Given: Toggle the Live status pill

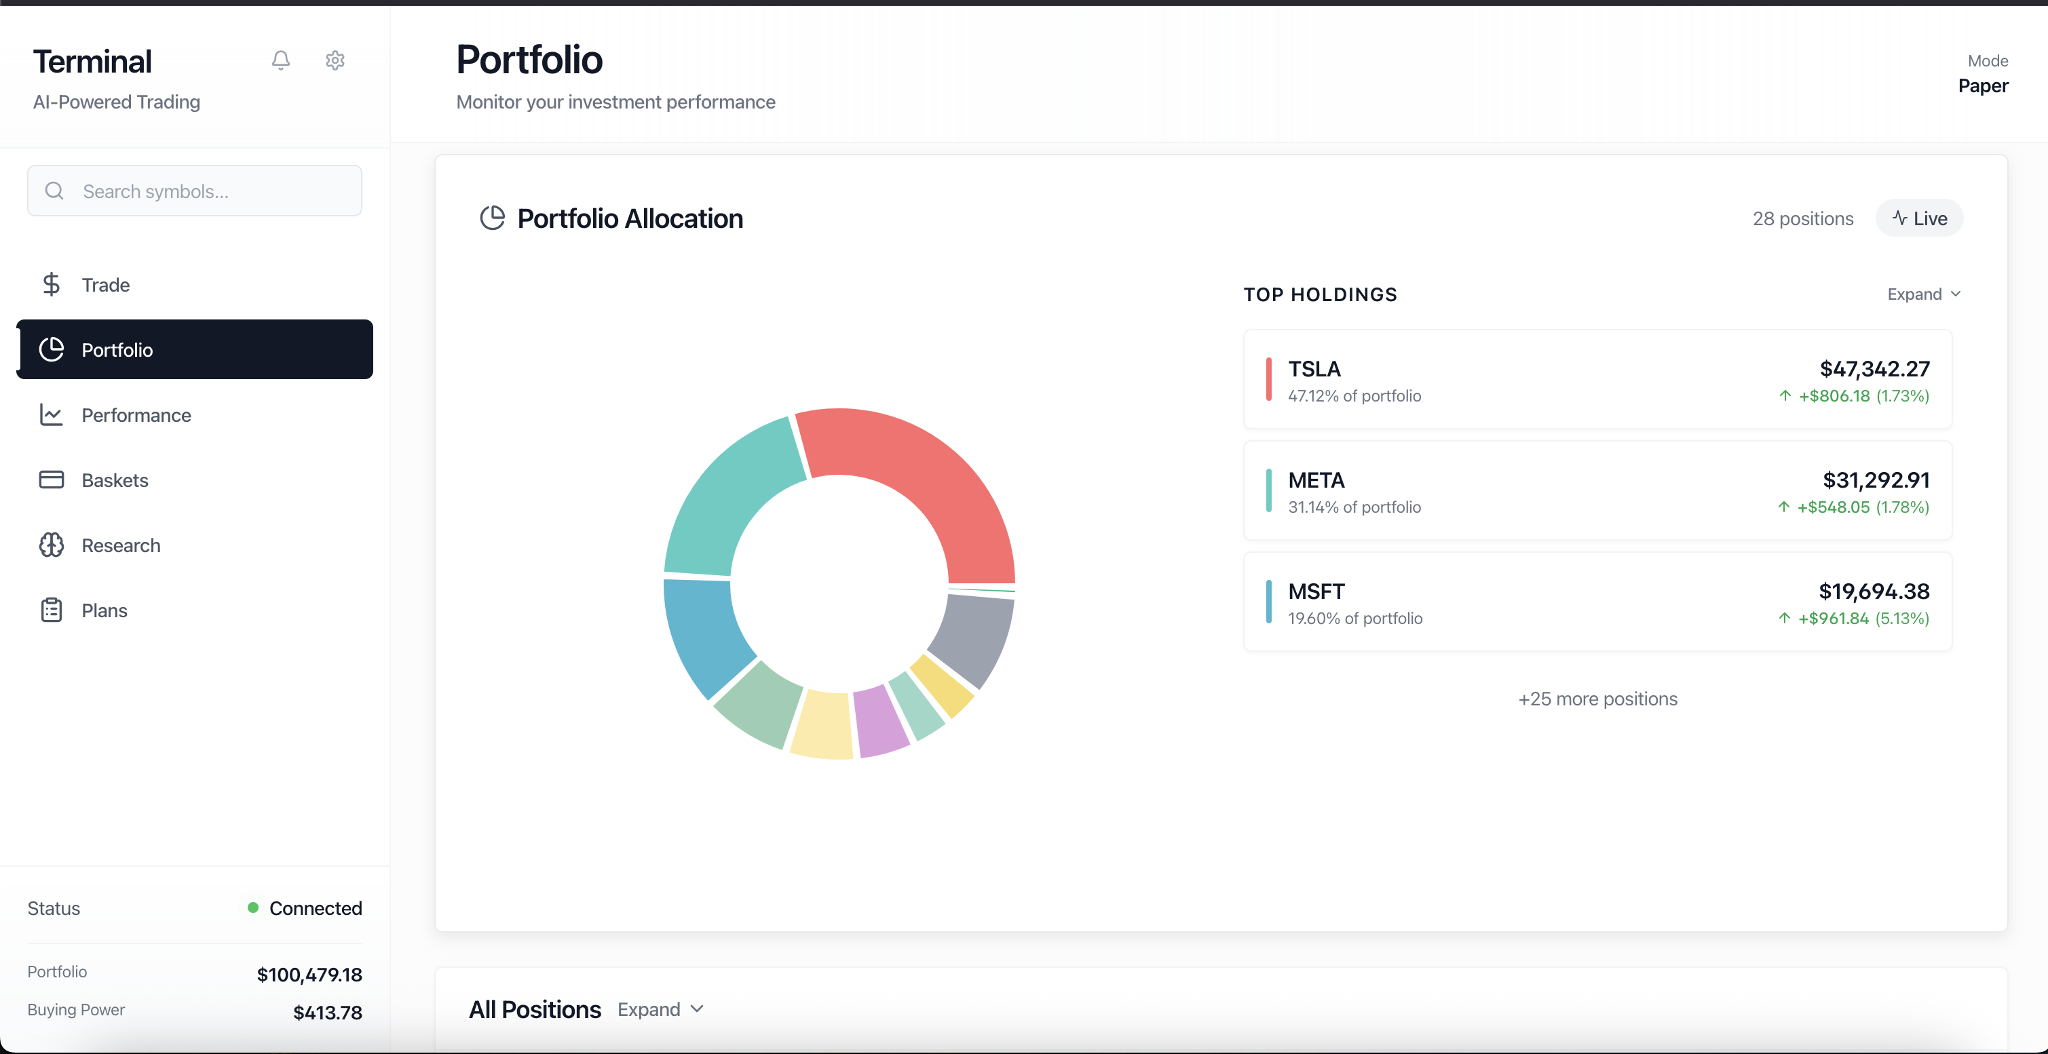Looking at the screenshot, I should point(1919,218).
